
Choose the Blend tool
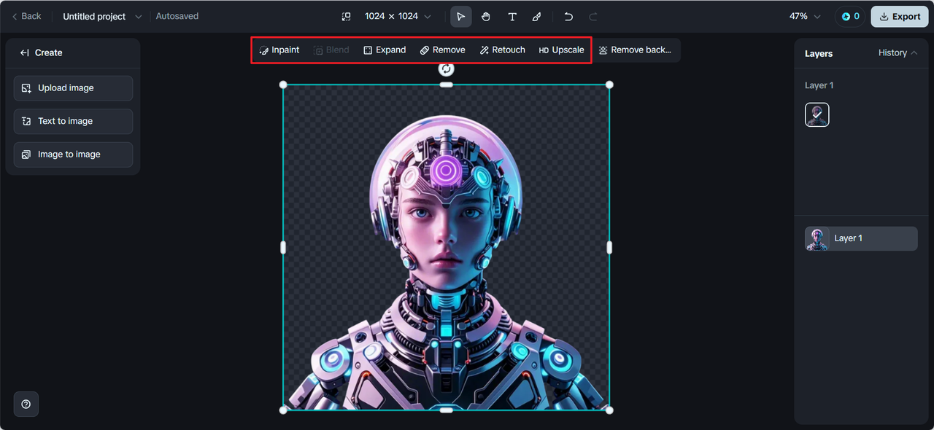pos(332,50)
